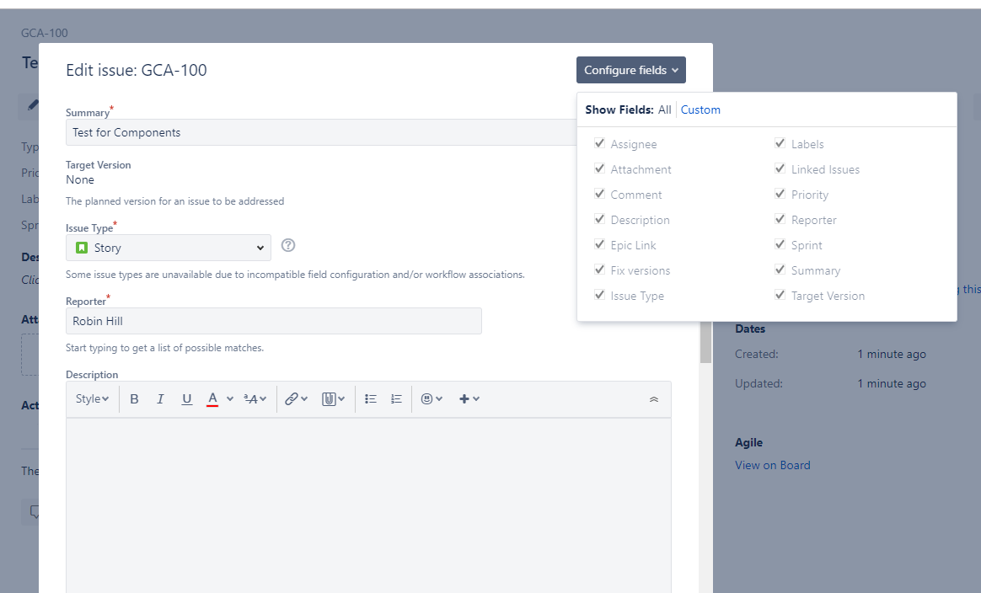Toggle the Labels checkbox
The height and width of the screenshot is (593, 981).
coord(780,143)
